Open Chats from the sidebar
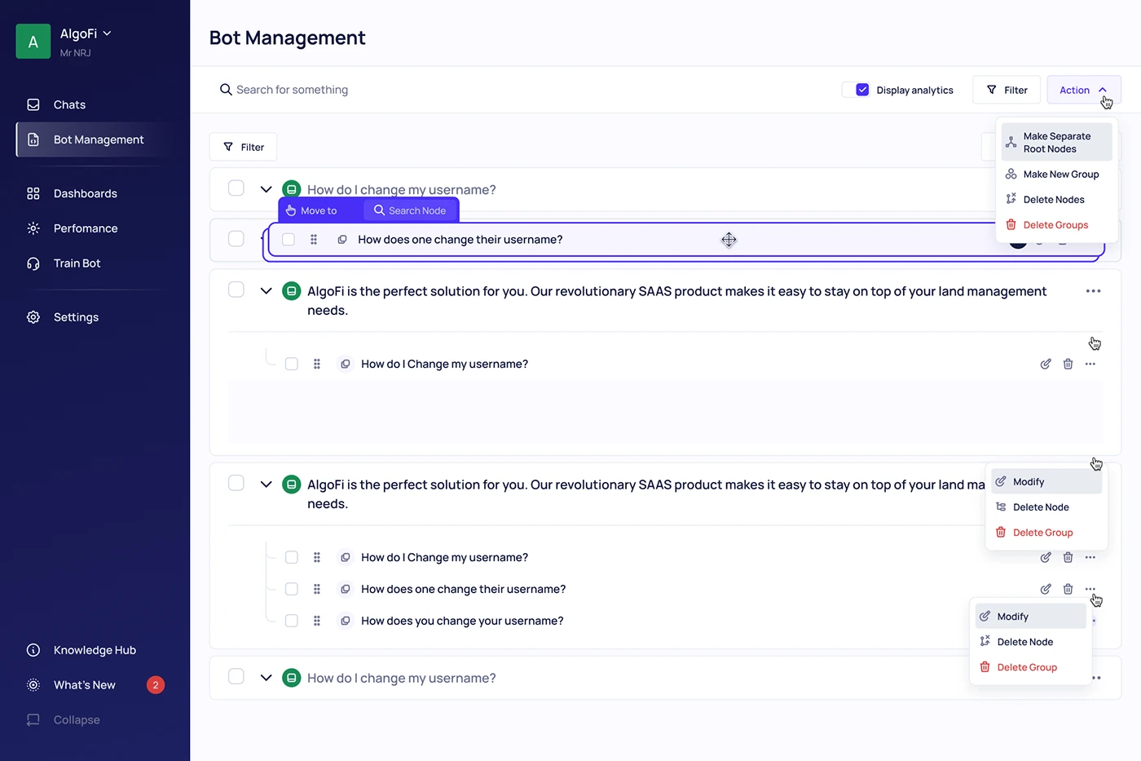Image resolution: width=1141 pixels, height=761 pixels. pyautogui.click(x=69, y=104)
